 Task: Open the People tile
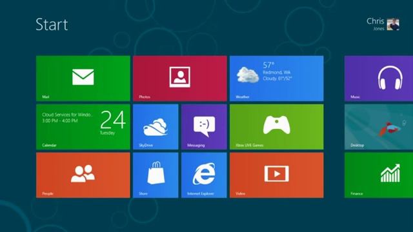click(83, 175)
